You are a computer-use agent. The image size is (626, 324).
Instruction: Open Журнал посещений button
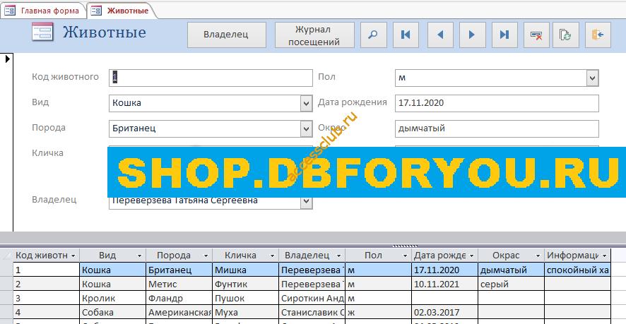click(314, 35)
